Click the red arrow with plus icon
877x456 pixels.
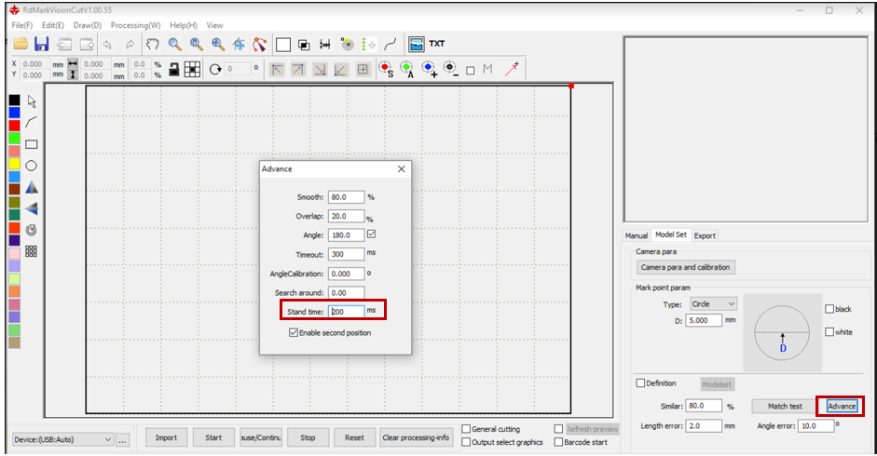[x=512, y=69]
